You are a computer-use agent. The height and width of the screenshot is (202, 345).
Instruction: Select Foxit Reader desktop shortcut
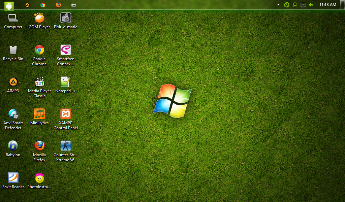tap(13, 181)
